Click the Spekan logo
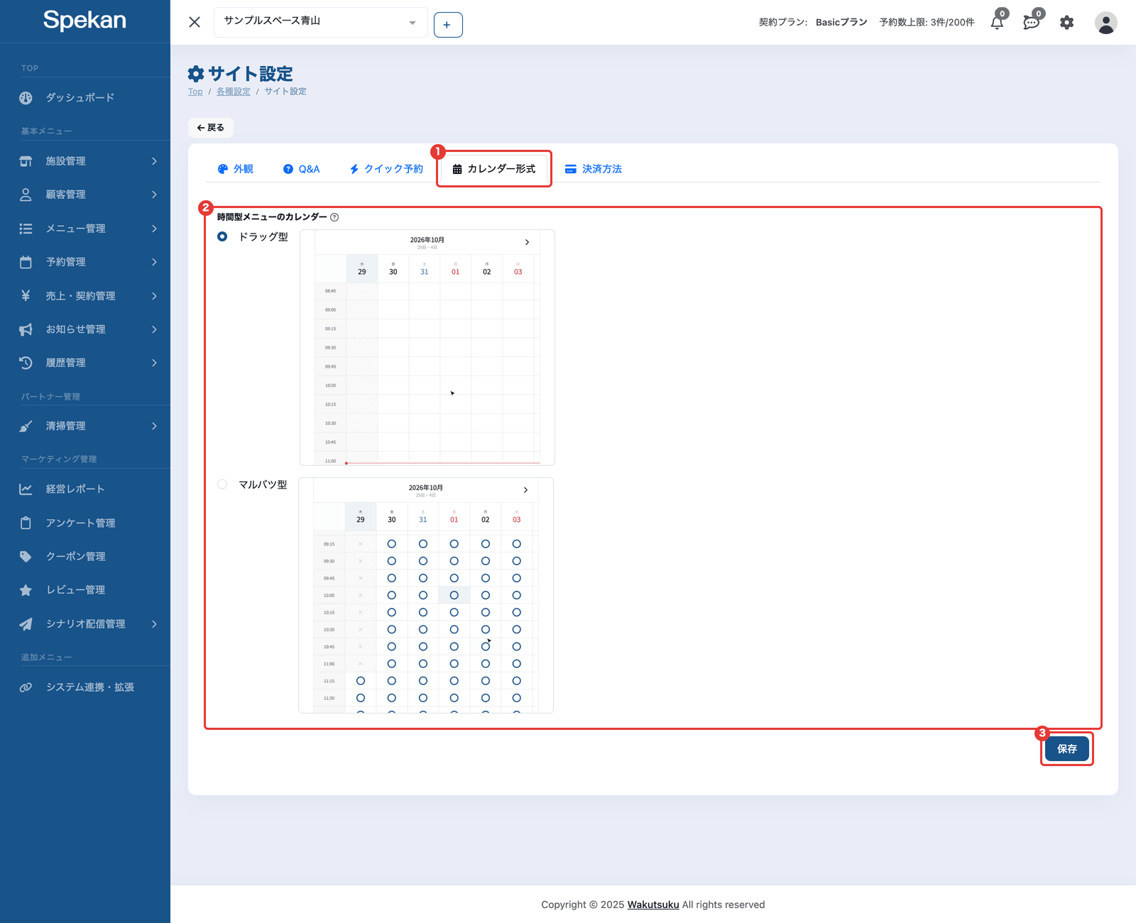 coord(84,20)
